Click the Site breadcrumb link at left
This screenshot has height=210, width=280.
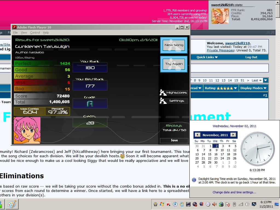click(x=5, y=44)
